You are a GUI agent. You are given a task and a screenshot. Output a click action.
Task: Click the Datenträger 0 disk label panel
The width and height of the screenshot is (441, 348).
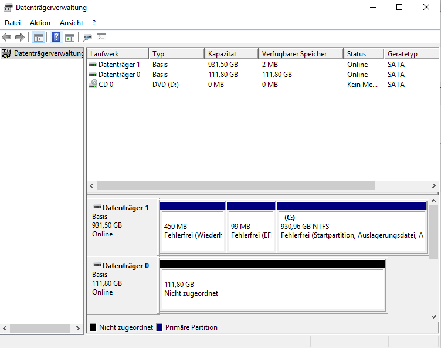[x=123, y=285]
